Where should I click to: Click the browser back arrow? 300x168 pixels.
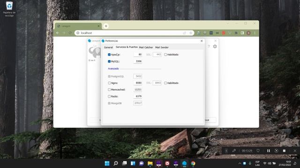pyautogui.click(x=58, y=33)
